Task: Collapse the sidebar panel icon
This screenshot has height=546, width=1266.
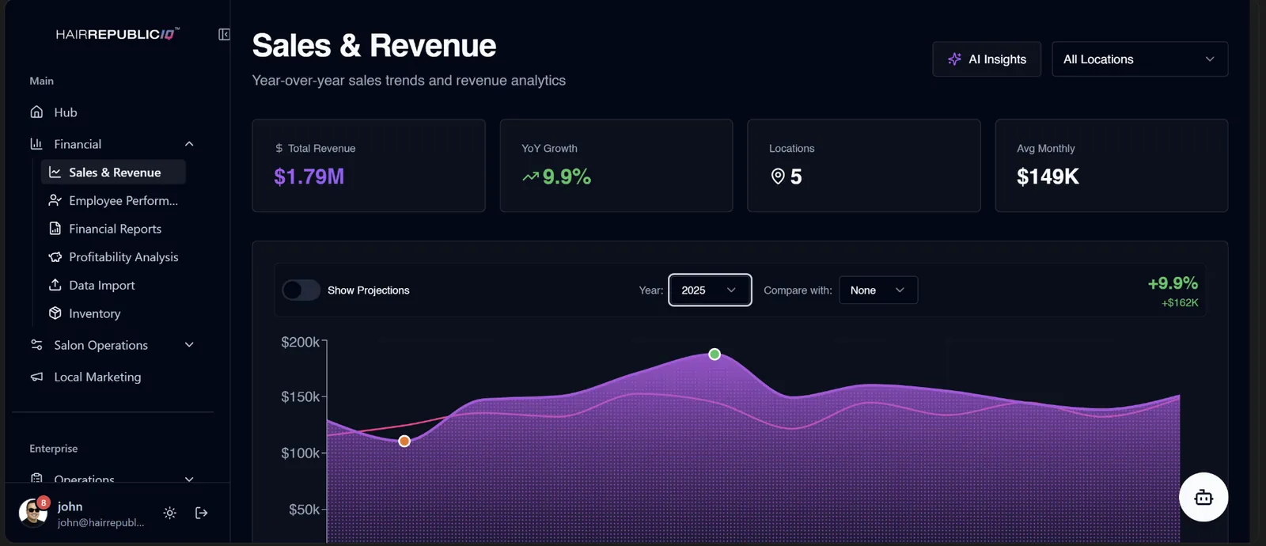Action: [x=224, y=34]
